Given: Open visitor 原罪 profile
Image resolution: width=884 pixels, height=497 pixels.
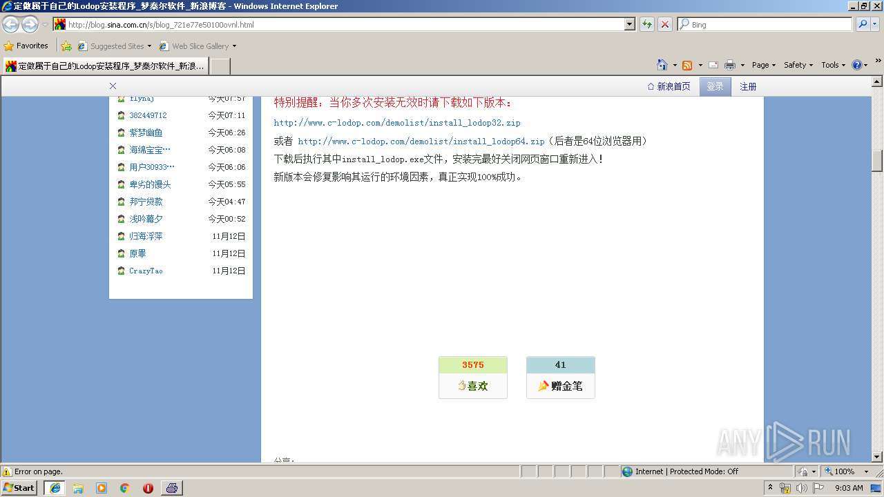Looking at the screenshot, I should click(137, 253).
